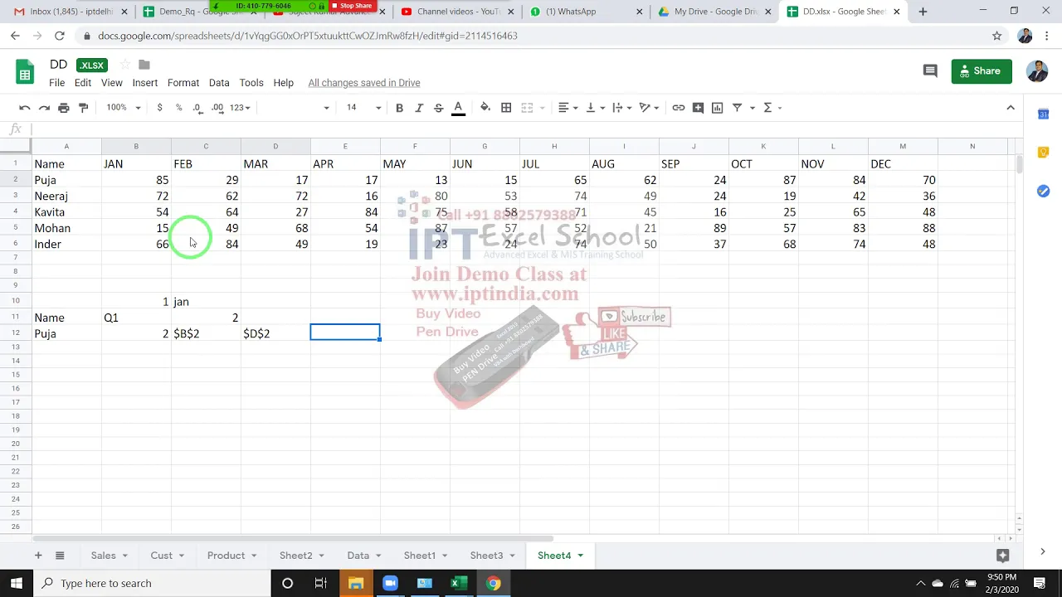Open the zoom level dropdown
Viewport: 1062px width, 597px height.
[x=123, y=108]
